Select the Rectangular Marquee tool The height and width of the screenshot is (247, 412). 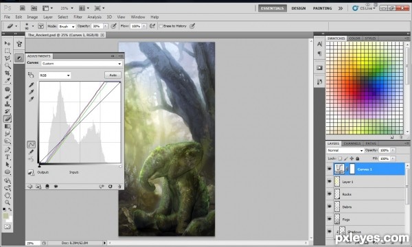coord(8,51)
